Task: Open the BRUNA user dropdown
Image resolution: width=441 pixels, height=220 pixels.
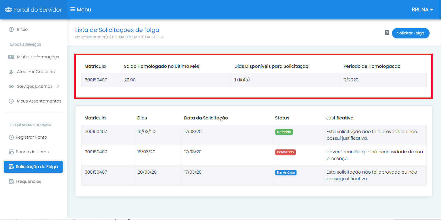Action: [422, 10]
